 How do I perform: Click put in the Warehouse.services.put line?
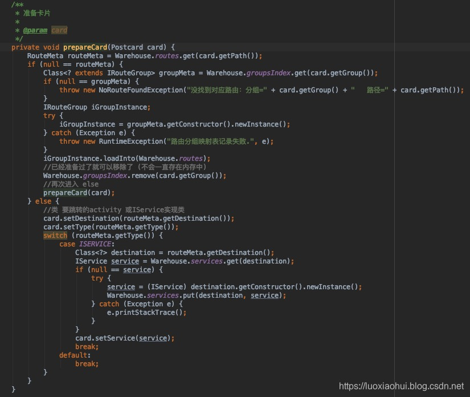(x=189, y=295)
